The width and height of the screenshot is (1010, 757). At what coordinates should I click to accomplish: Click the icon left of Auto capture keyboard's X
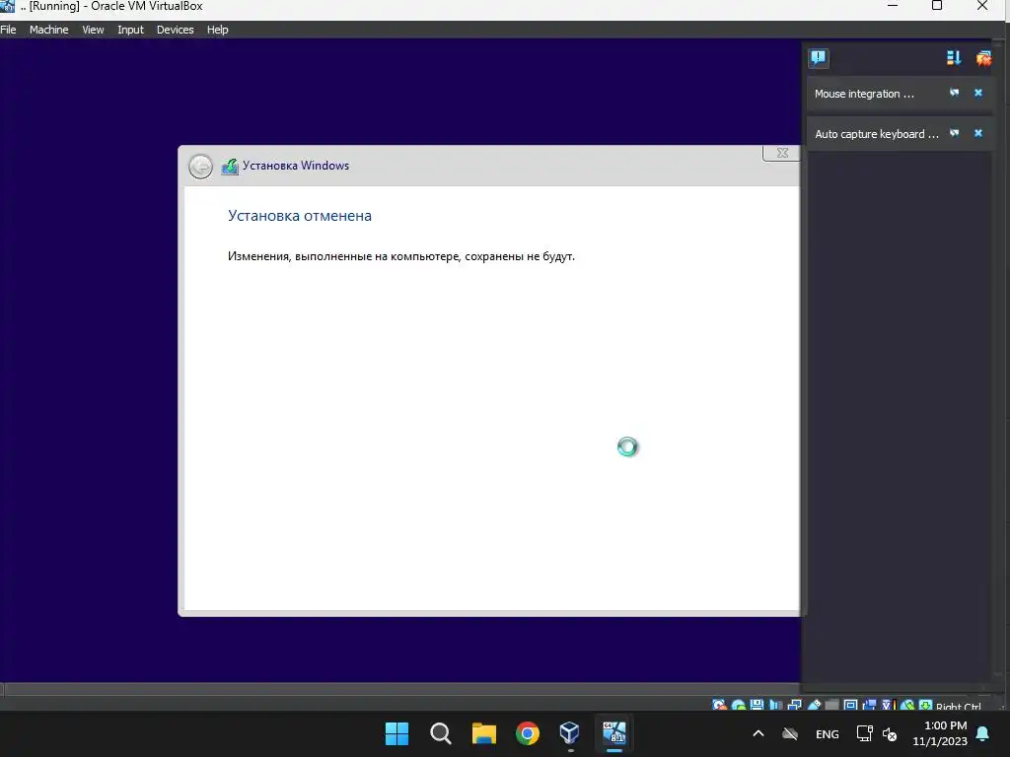pyautogui.click(x=955, y=133)
